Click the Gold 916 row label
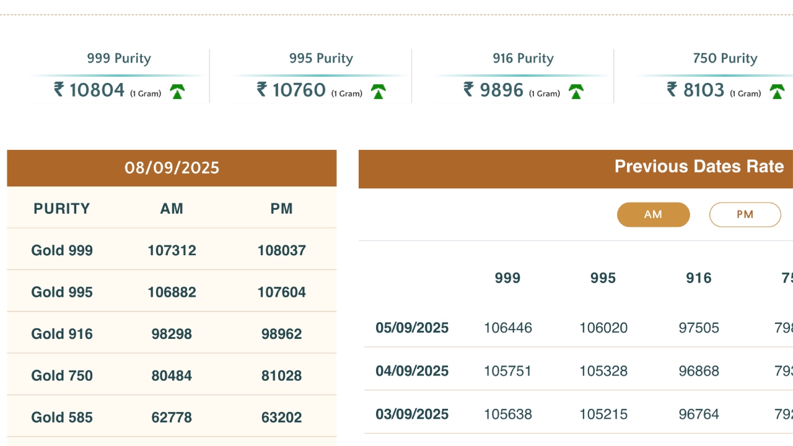 [62, 334]
